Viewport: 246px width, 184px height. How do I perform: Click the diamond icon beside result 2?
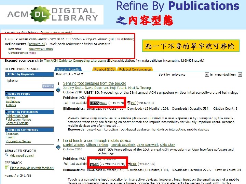58,147
